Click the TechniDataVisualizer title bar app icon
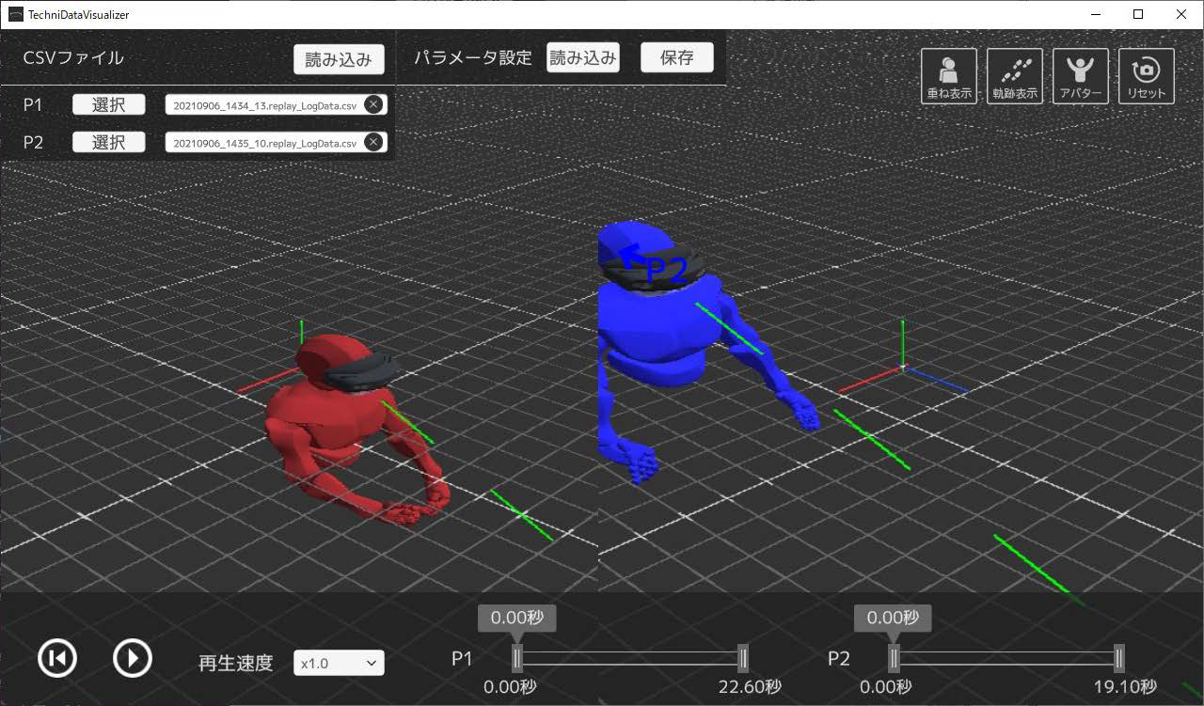This screenshot has width=1204, height=706. point(14,14)
